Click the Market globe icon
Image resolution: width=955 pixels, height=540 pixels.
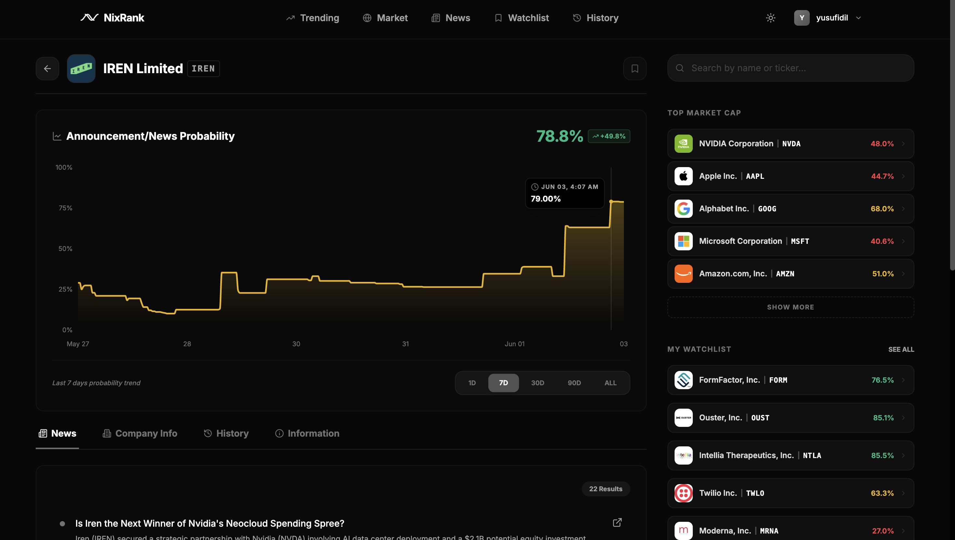(367, 18)
